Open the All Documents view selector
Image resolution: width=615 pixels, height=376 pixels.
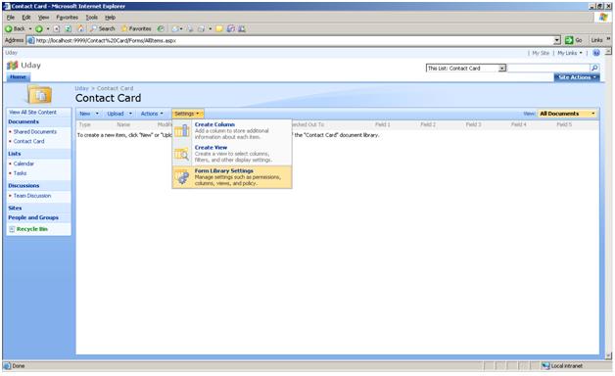pyautogui.click(x=567, y=114)
